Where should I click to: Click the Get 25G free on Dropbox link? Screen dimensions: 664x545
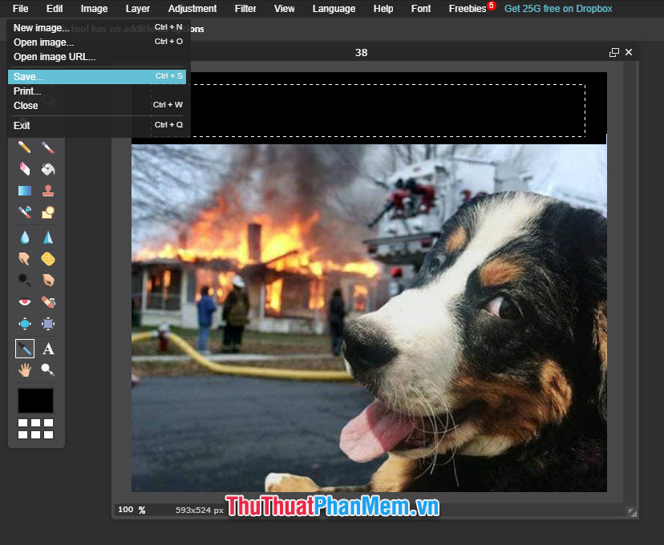click(558, 9)
